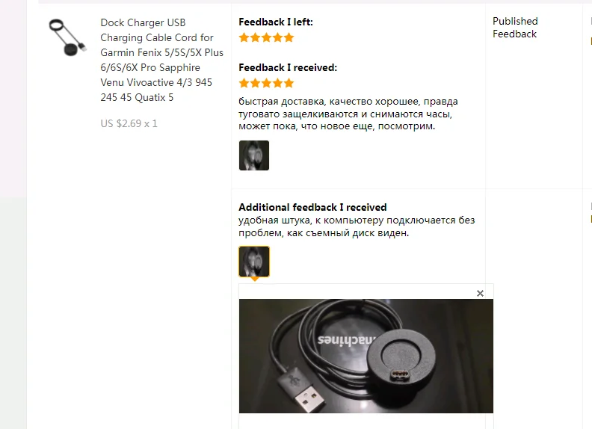
Task: Click third star of Feedback I received rating
Action: (x=267, y=83)
